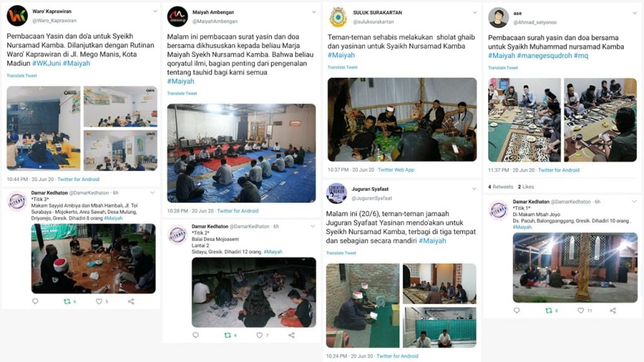Open the #WKJuni hashtag link

coord(47,63)
